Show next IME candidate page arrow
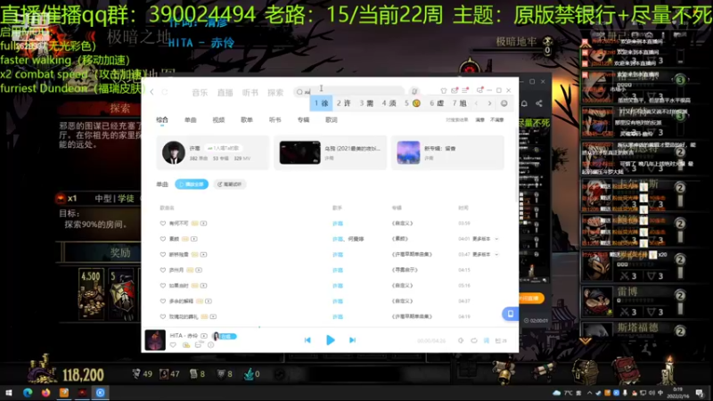 (x=489, y=103)
